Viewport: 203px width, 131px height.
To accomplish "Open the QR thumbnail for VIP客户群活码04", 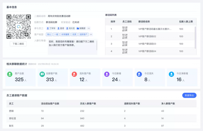I will (125, 51).
